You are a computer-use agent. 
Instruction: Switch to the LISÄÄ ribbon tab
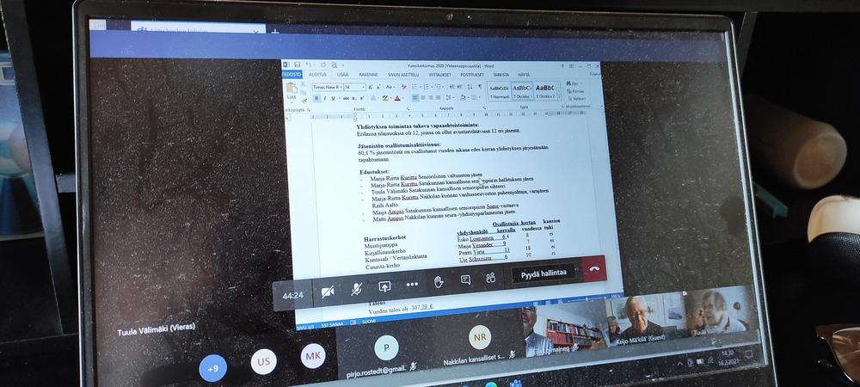tap(342, 75)
